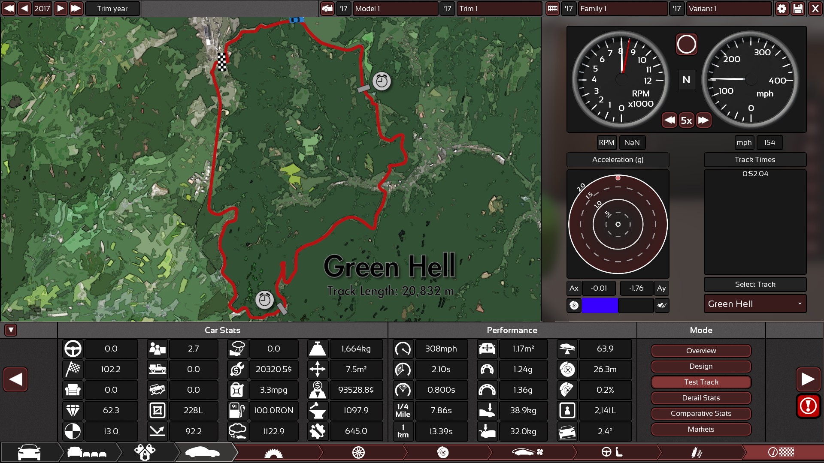Open the Green Hell track dropdown
The width and height of the screenshot is (824, 463).
point(755,304)
